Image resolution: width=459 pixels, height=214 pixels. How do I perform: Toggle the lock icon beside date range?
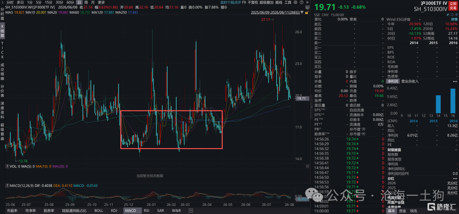click(306, 13)
